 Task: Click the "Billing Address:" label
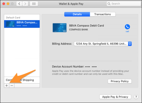(x=62, y=44)
